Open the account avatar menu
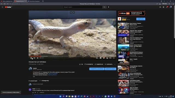The height and width of the screenshot is (98, 175). point(171,7)
